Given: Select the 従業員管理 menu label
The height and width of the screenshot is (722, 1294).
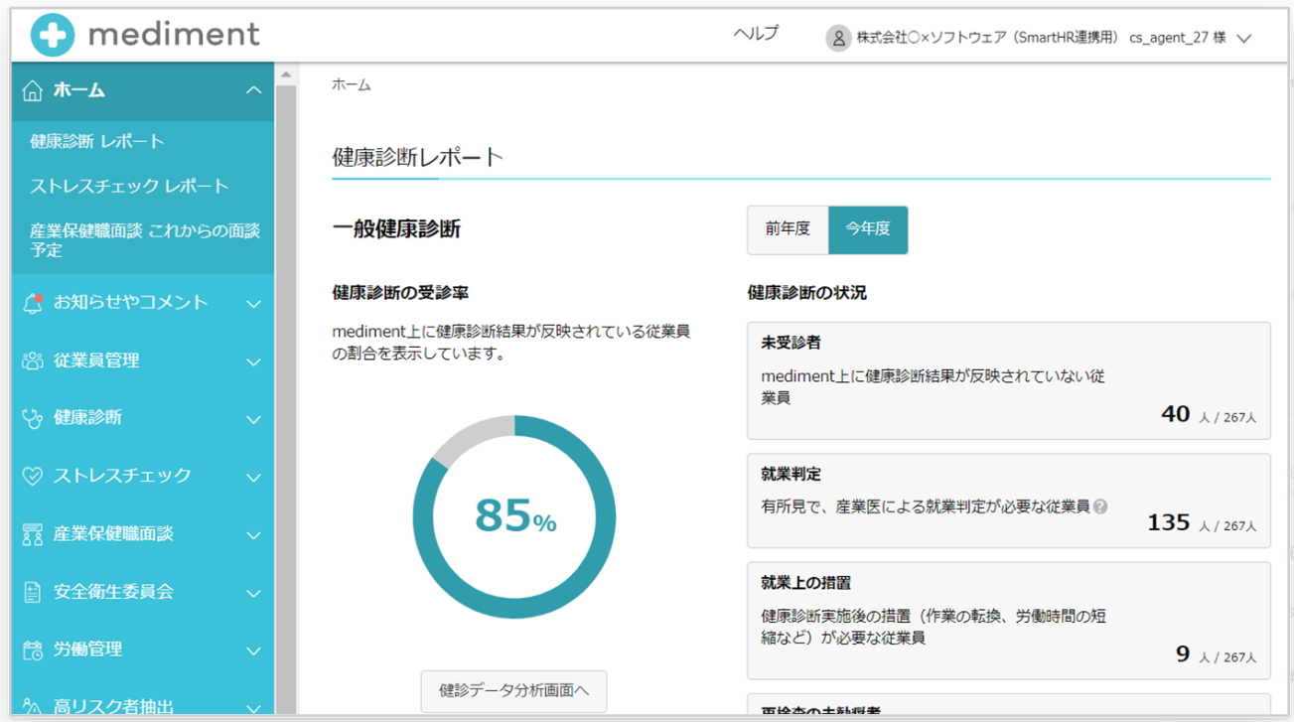Looking at the screenshot, I should [x=96, y=361].
